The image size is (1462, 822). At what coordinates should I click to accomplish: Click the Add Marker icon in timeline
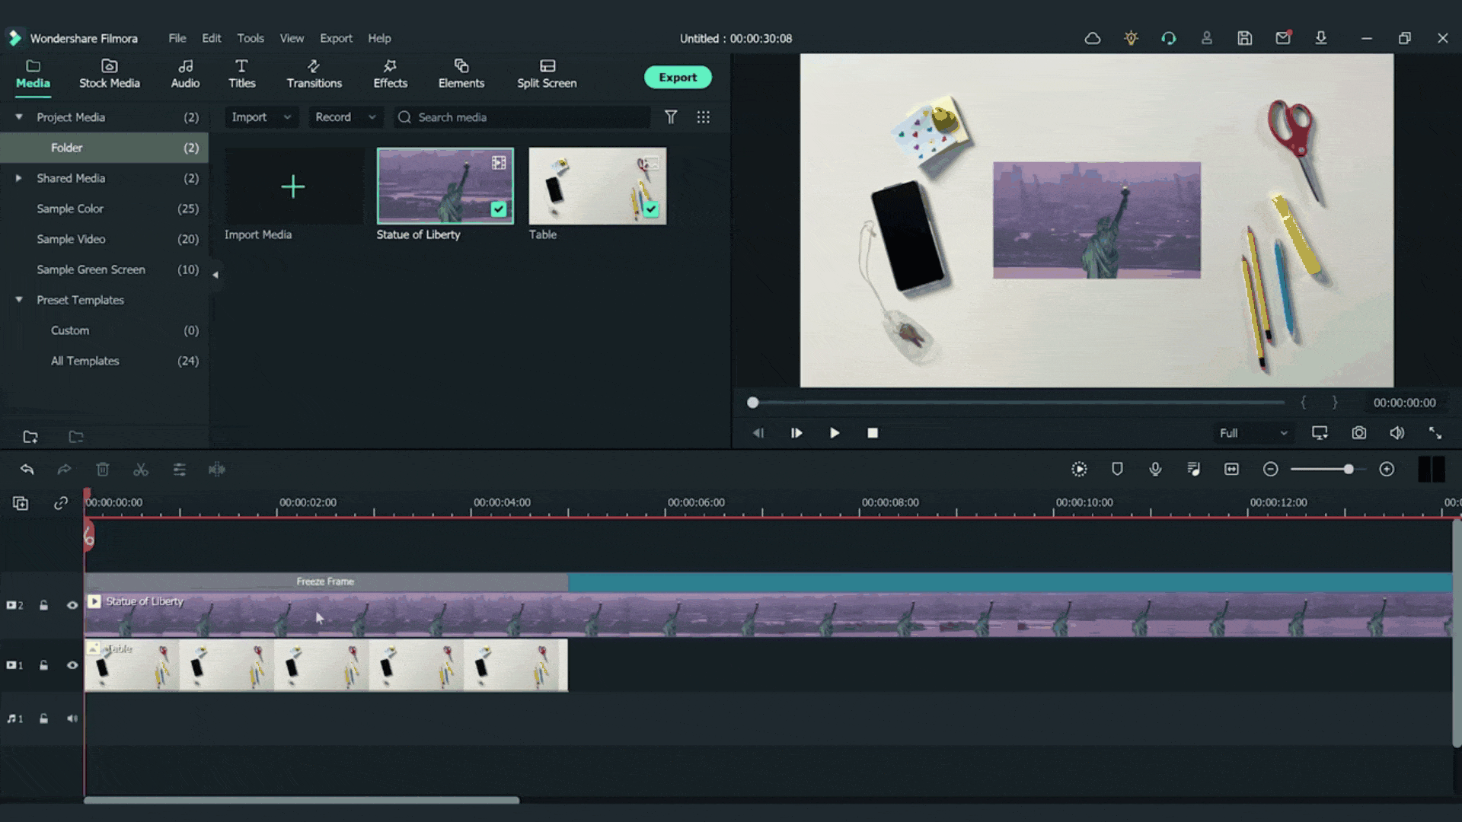tap(1116, 469)
